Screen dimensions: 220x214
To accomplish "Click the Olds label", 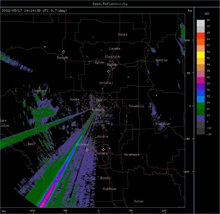I will pos(99,100).
